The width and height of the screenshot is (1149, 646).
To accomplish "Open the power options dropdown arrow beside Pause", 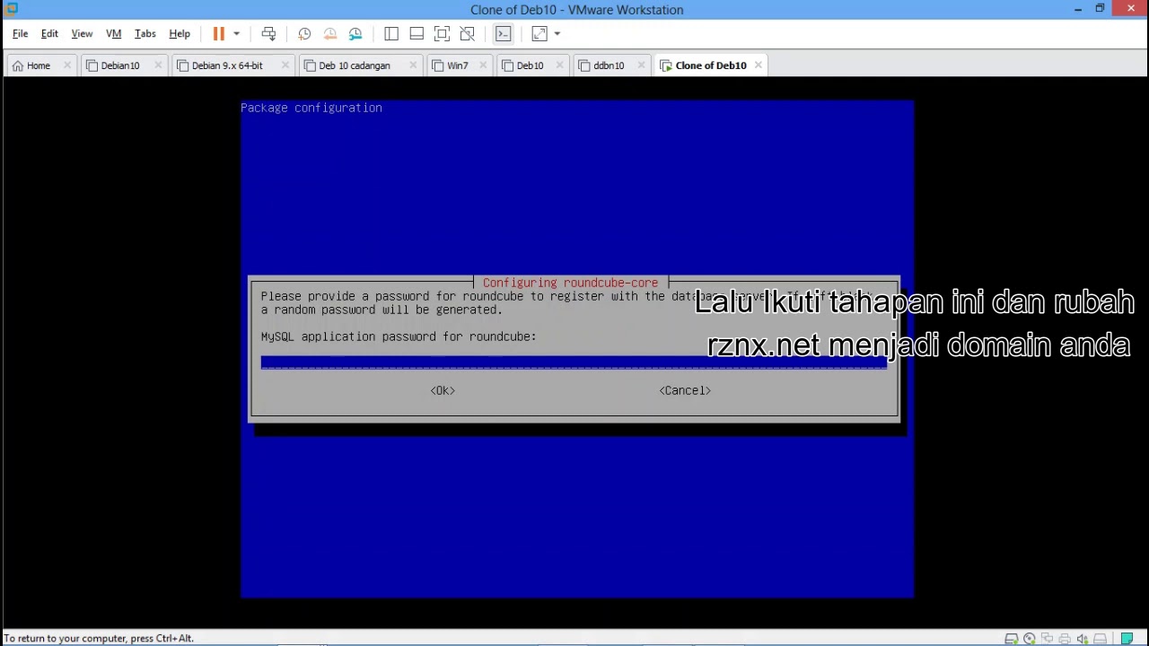I will pyautogui.click(x=236, y=33).
